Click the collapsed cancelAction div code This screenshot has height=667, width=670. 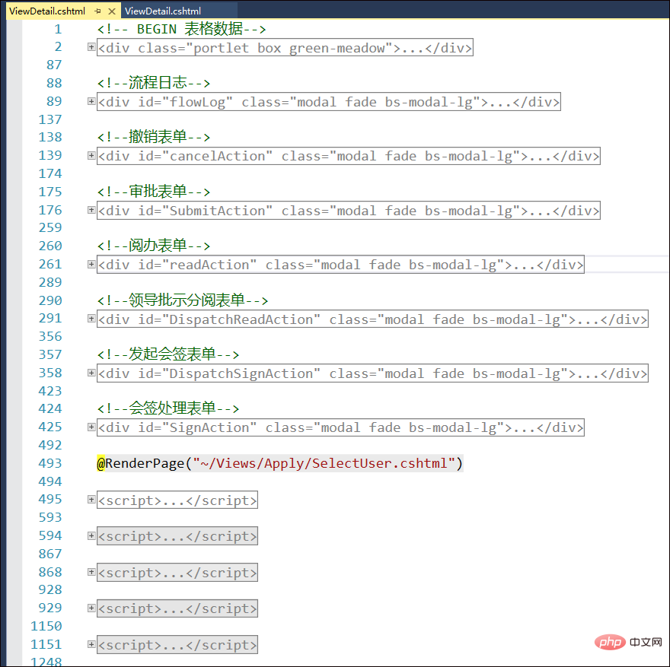click(348, 156)
